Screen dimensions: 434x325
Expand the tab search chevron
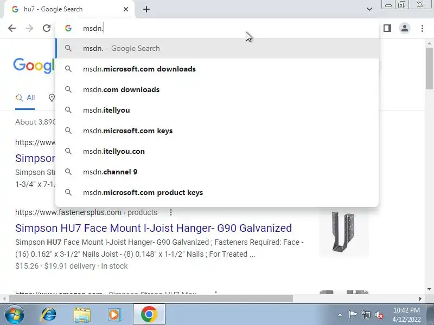click(369, 9)
